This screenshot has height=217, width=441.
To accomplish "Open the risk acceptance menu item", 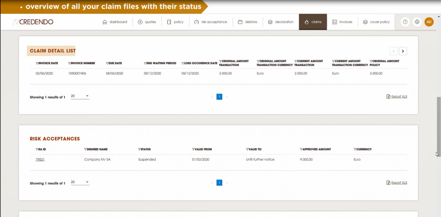I will (x=211, y=22).
